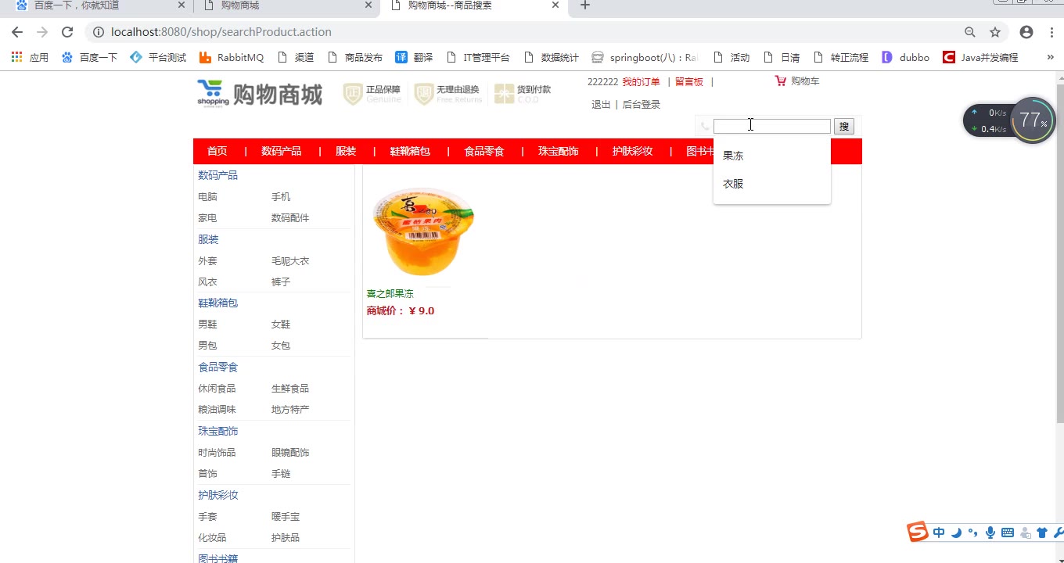The image size is (1064, 563).
Task: Open the 后台登录 link
Action: (641, 105)
